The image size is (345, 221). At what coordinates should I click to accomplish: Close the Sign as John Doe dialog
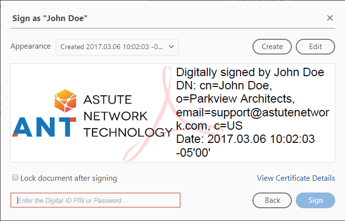click(x=330, y=18)
